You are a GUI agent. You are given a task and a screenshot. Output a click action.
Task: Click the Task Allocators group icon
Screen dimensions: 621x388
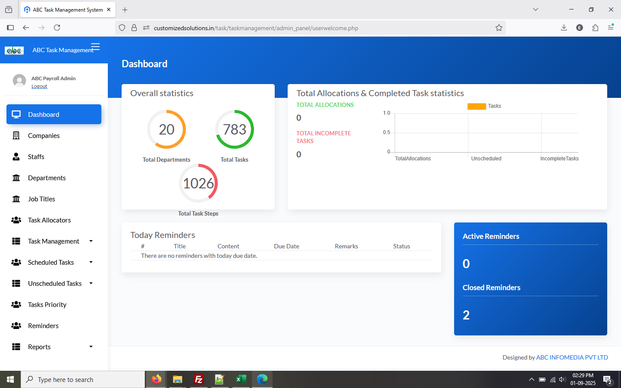[16, 220]
